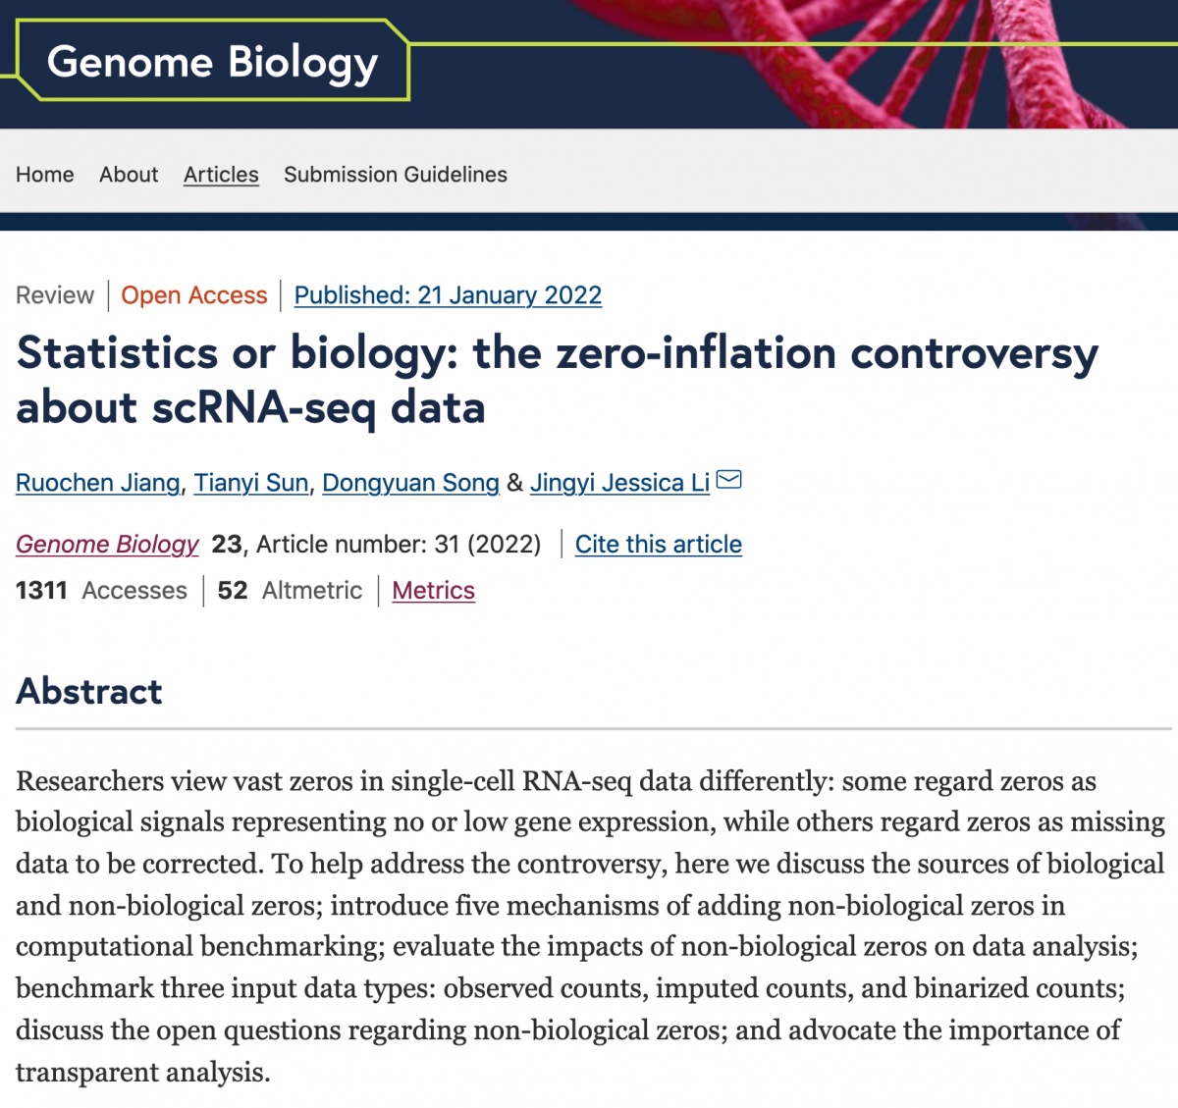Screen dimensions: 1178x1108
Task: Click Published: 21 January 2022 link
Action: click(x=448, y=295)
